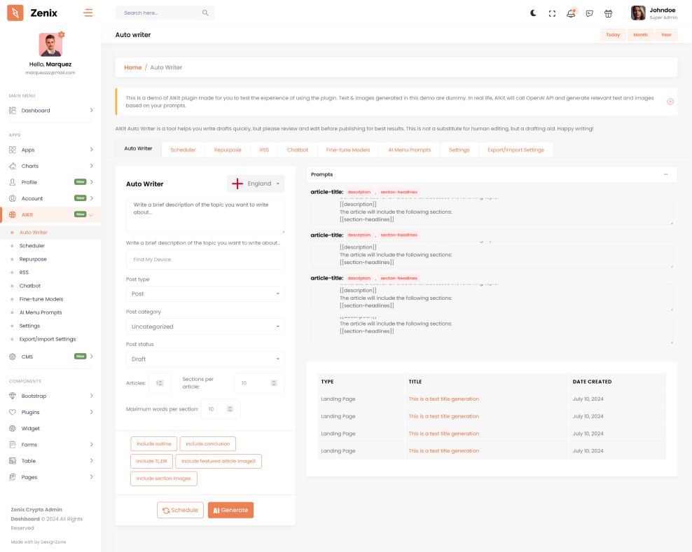Open the Fine-tune Models tab
The image size is (692, 552).
(x=347, y=149)
